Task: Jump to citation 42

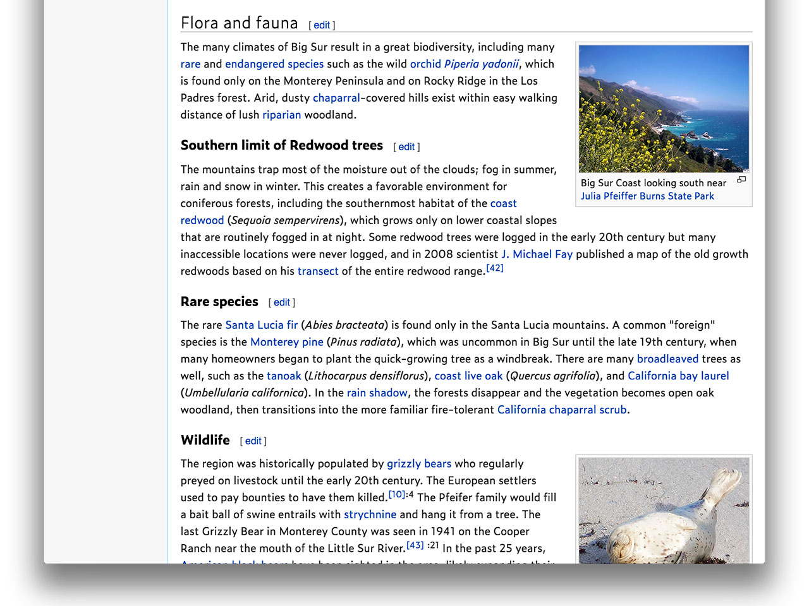Action: pyautogui.click(x=495, y=268)
